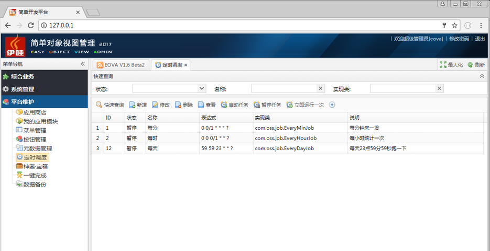Click the 修改密码 link in header
The width and height of the screenshot is (490, 251).
point(459,39)
